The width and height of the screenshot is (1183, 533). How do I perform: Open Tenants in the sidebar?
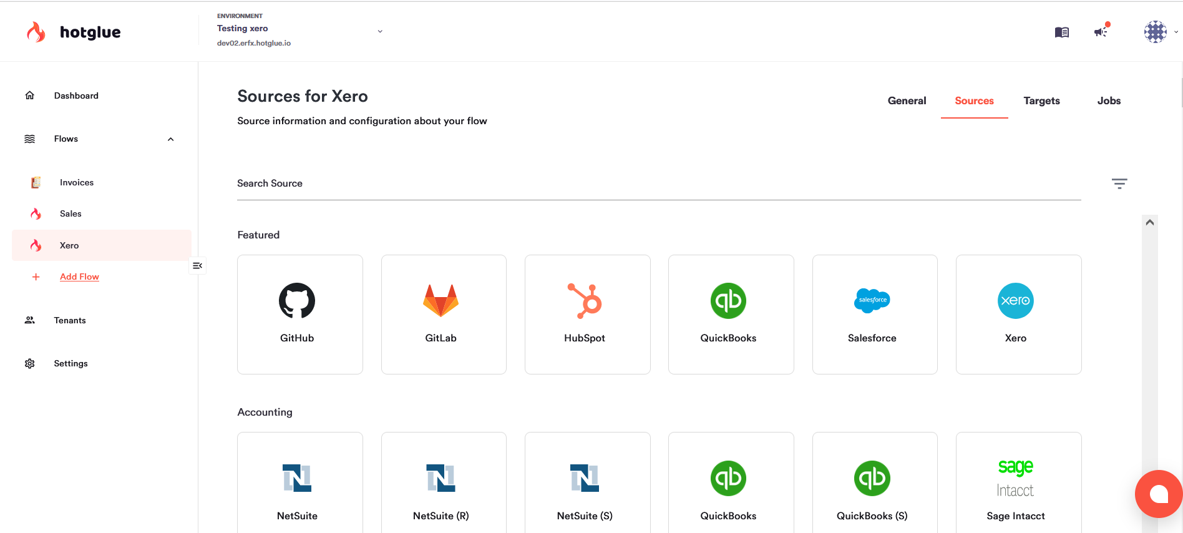[x=70, y=320]
